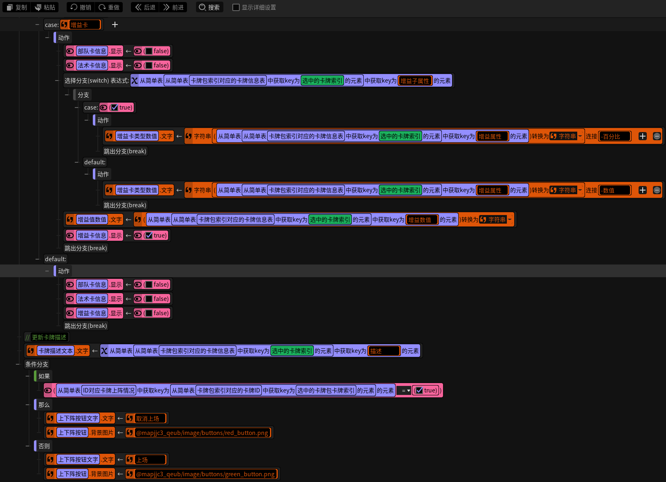Image resolution: width=666 pixels, height=482 pixels.
Task: Click the 跳出分支(break) statement under default
Action: tap(85, 326)
